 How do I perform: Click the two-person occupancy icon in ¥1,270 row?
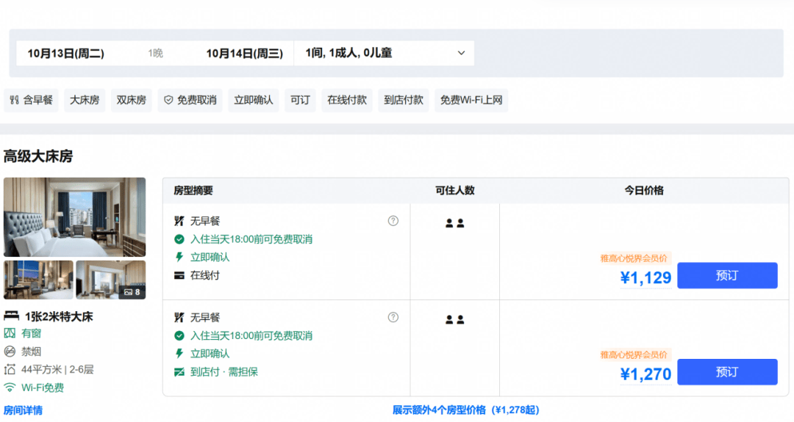pyautogui.click(x=455, y=319)
